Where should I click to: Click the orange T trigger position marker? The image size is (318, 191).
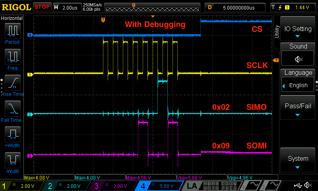[x=103, y=19]
